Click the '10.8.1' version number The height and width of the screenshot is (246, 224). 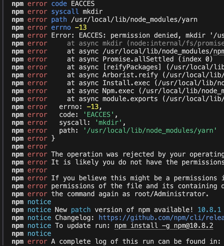click(209, 210)
